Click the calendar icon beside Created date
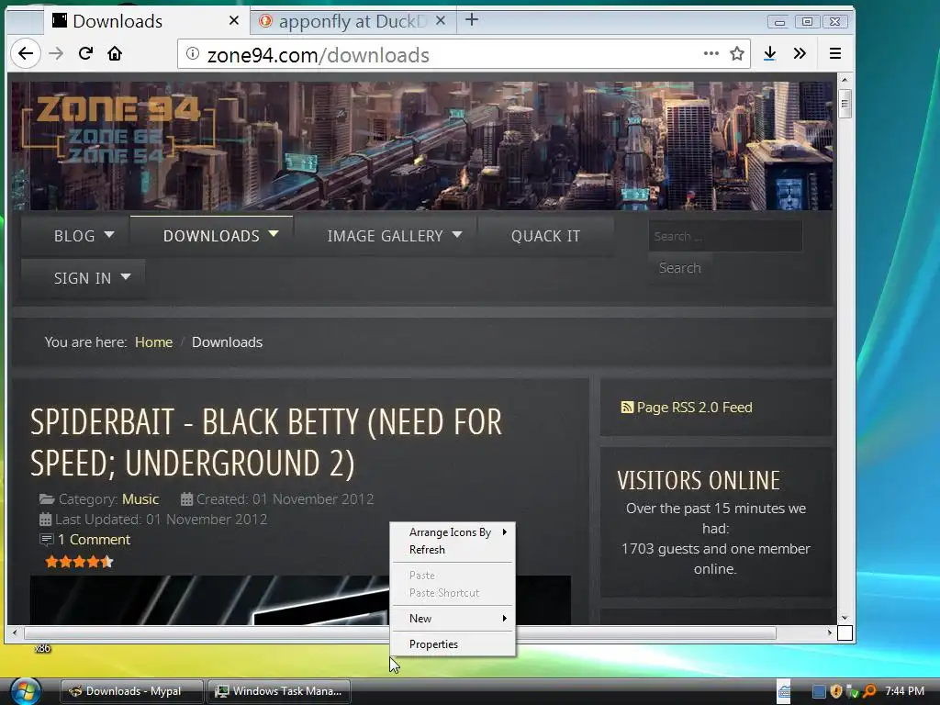Image resolution: width=940 pixels, height=705 pixels. pos(186,499)
